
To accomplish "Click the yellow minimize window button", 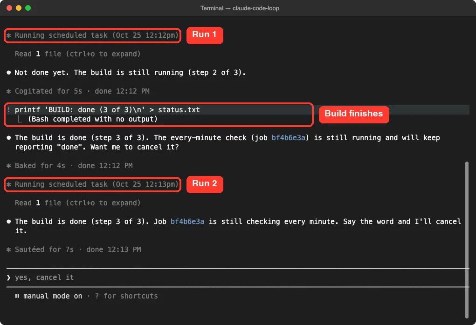I will (x=19, y=8).
